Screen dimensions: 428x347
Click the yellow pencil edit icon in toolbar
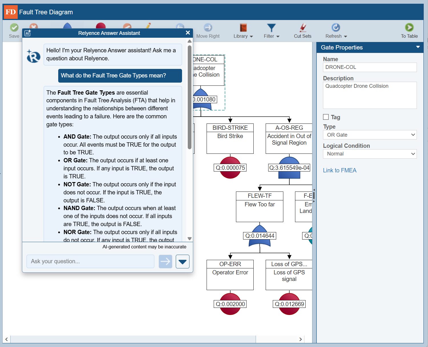(148, 27)
